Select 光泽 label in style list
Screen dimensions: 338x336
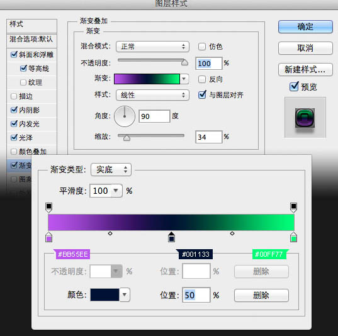pyautogui.click(x=26, y=138)
